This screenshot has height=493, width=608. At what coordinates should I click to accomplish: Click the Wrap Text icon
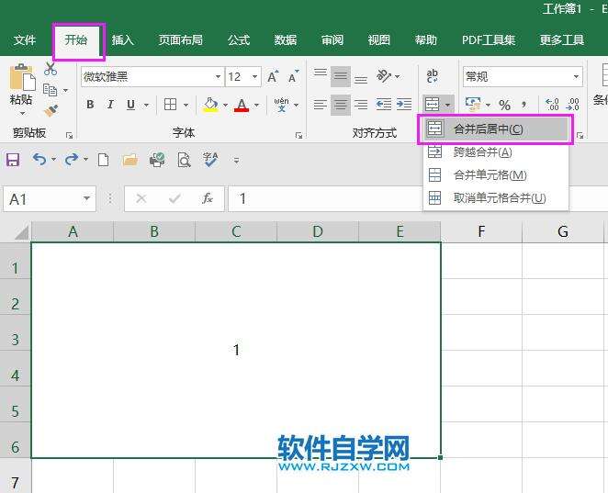[x=432, y=76]
